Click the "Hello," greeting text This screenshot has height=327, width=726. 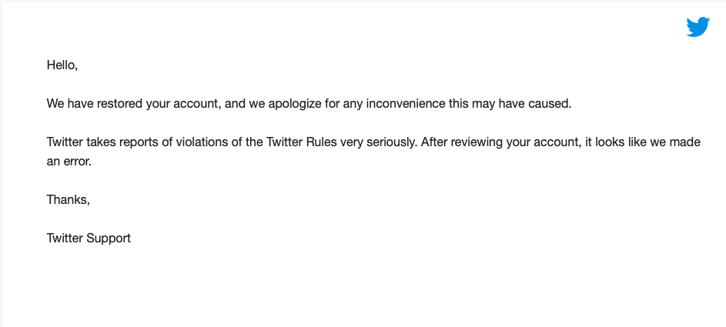click(x=62, y=65)
